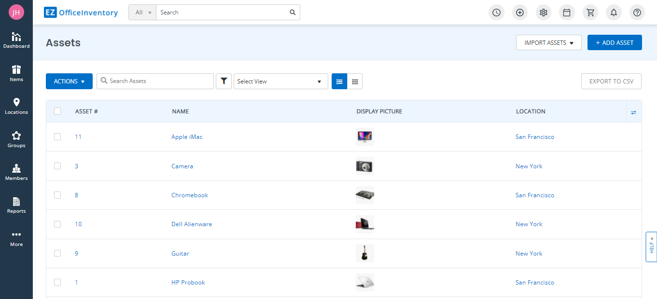Open the asset filters funnel icon

click(224, 81)
